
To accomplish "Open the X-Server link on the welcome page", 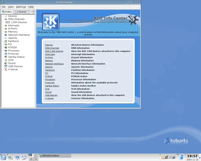I will 49,98.
